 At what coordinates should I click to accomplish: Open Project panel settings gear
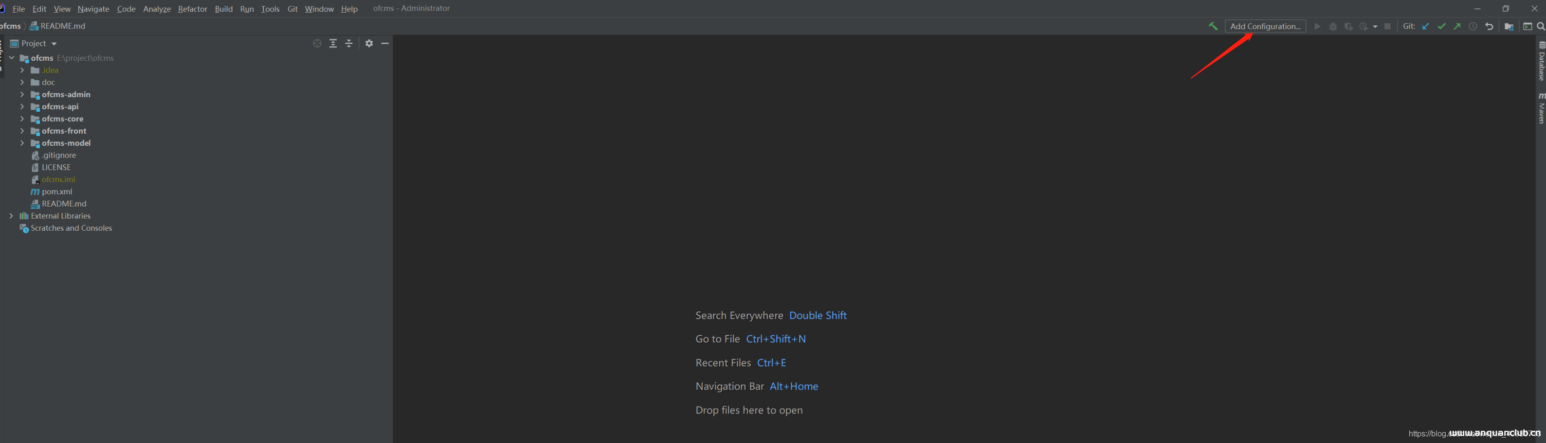369,43
